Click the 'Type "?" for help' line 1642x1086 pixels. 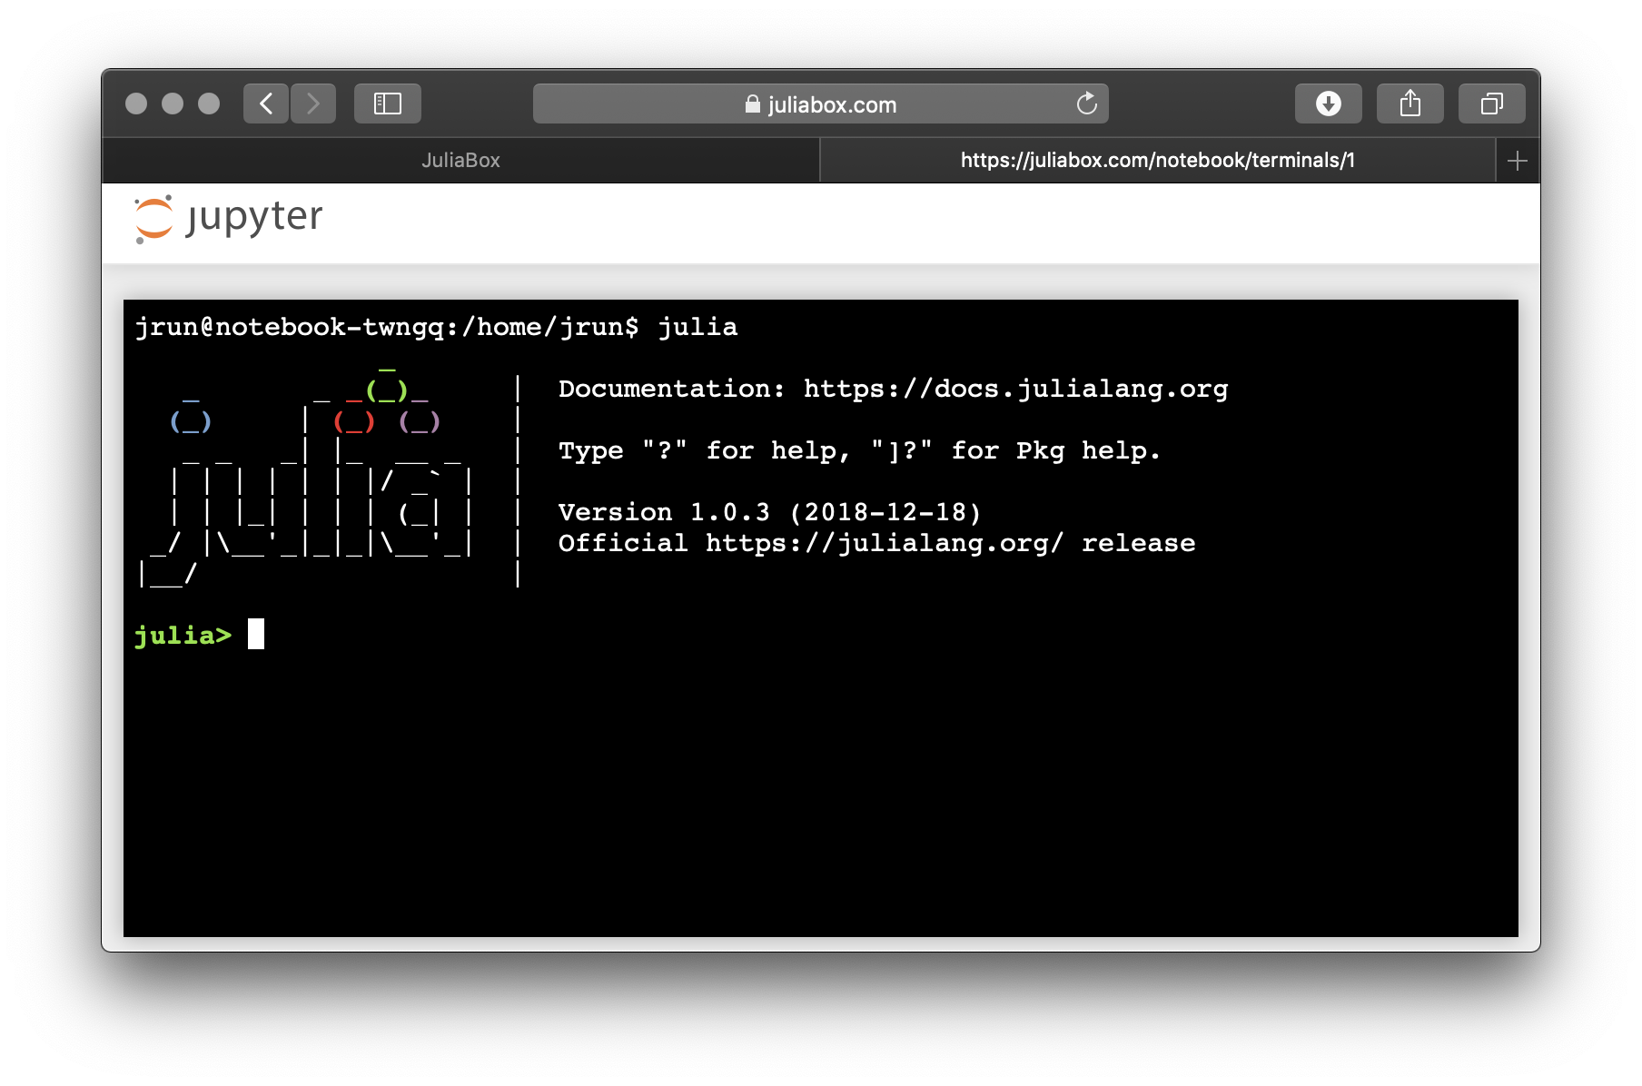coord(859,450)
